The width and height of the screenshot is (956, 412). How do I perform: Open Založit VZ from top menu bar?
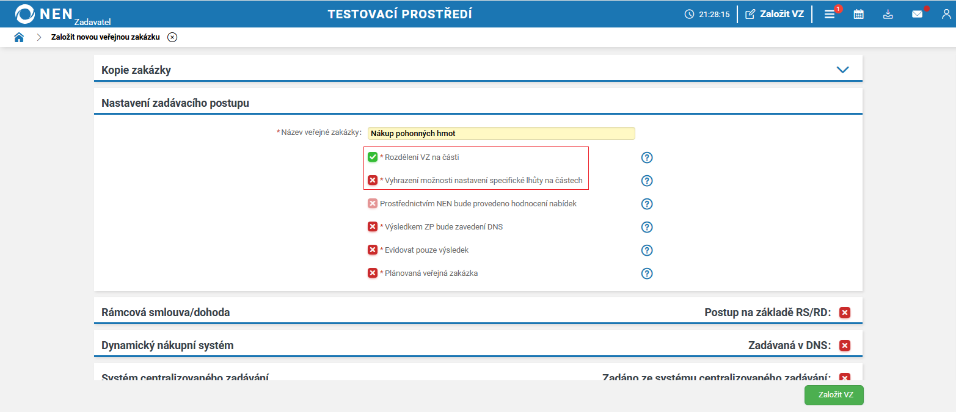(x=775, y=13)
